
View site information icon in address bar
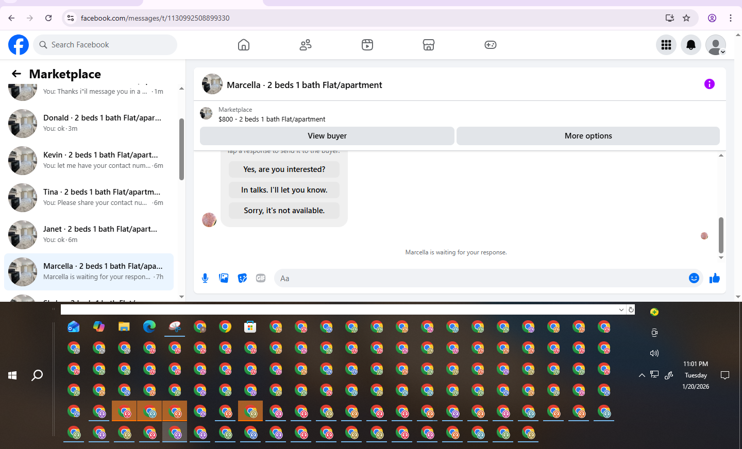click(71, 18)
